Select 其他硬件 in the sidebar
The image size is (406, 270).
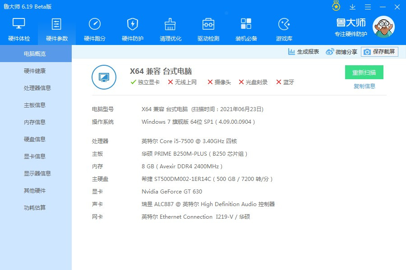(36, 190)
